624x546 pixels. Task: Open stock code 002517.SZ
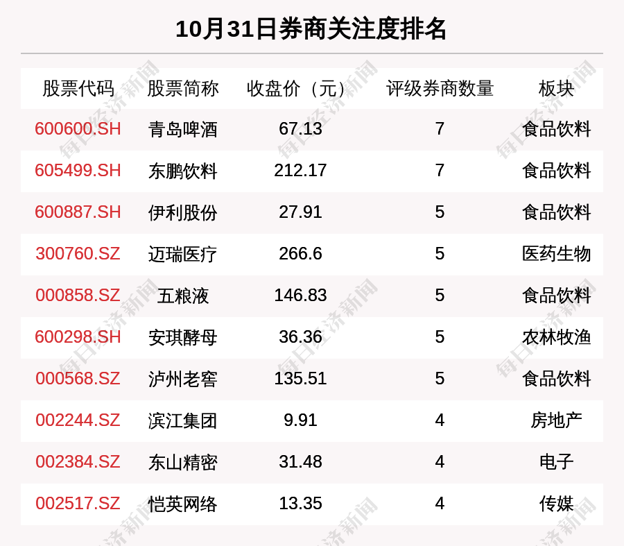tap(78, 504)
